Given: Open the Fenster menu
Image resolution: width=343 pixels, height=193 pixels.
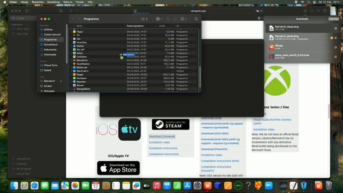Looking at the screenshot, I should click(80, 2).
